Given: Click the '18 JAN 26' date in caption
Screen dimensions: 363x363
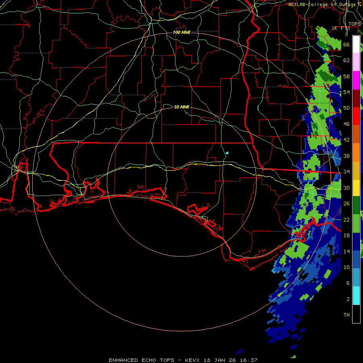Looking at the screenshot, I should point(220,360).
